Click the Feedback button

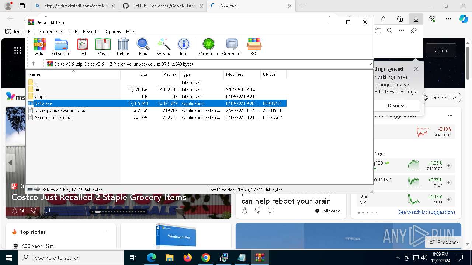444,242
